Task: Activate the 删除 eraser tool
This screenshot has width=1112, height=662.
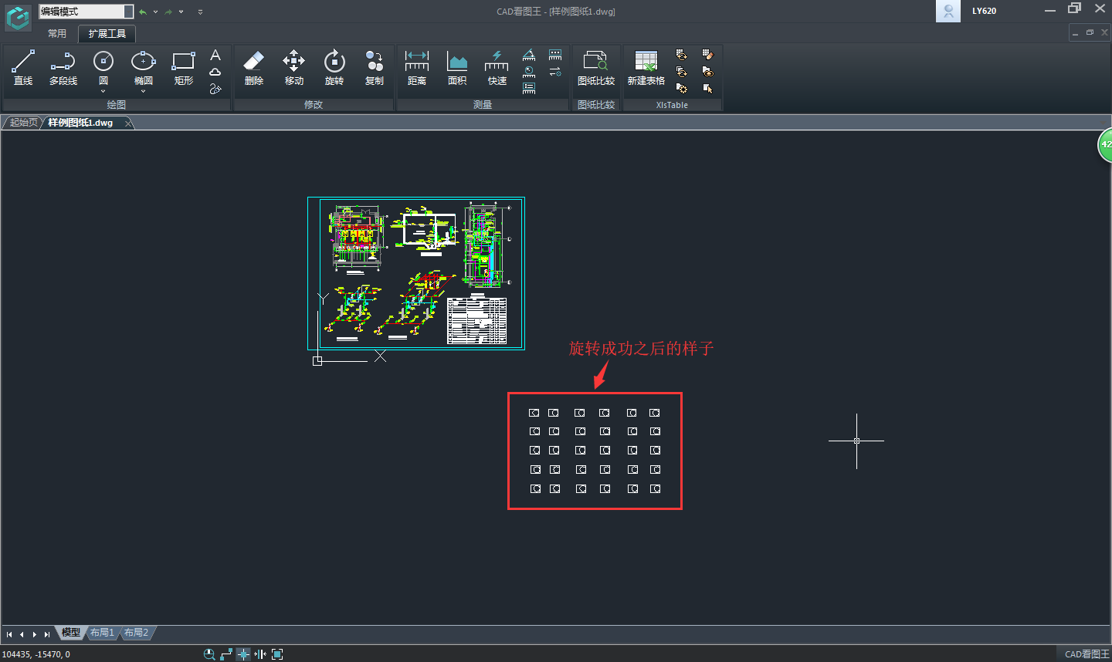Action: point(253,67)
